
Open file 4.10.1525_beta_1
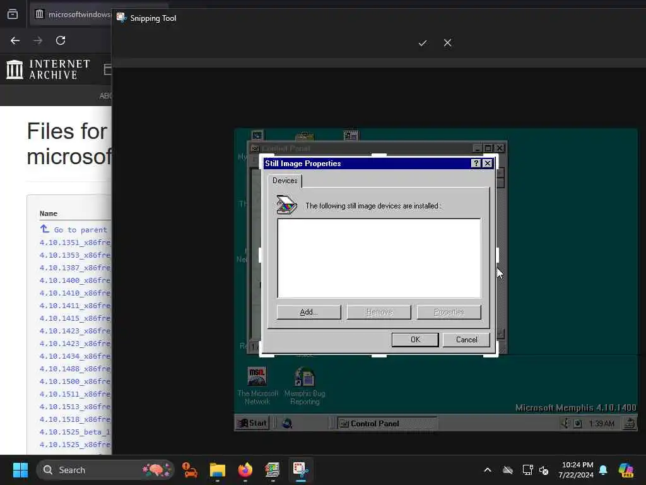coord(75,432)
